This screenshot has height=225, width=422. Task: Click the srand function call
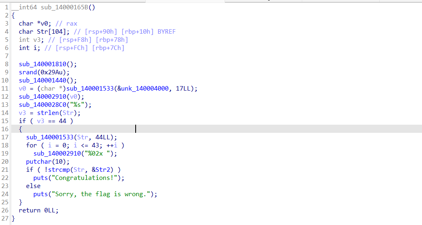coord(28,72)
